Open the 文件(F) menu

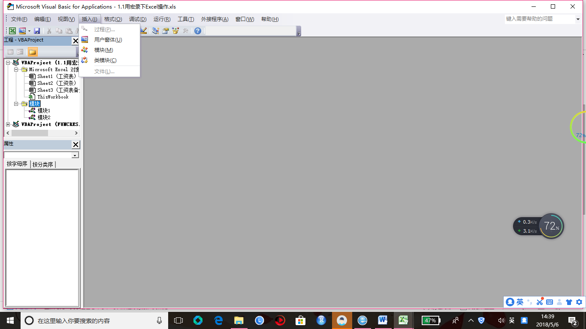[19, 19]
